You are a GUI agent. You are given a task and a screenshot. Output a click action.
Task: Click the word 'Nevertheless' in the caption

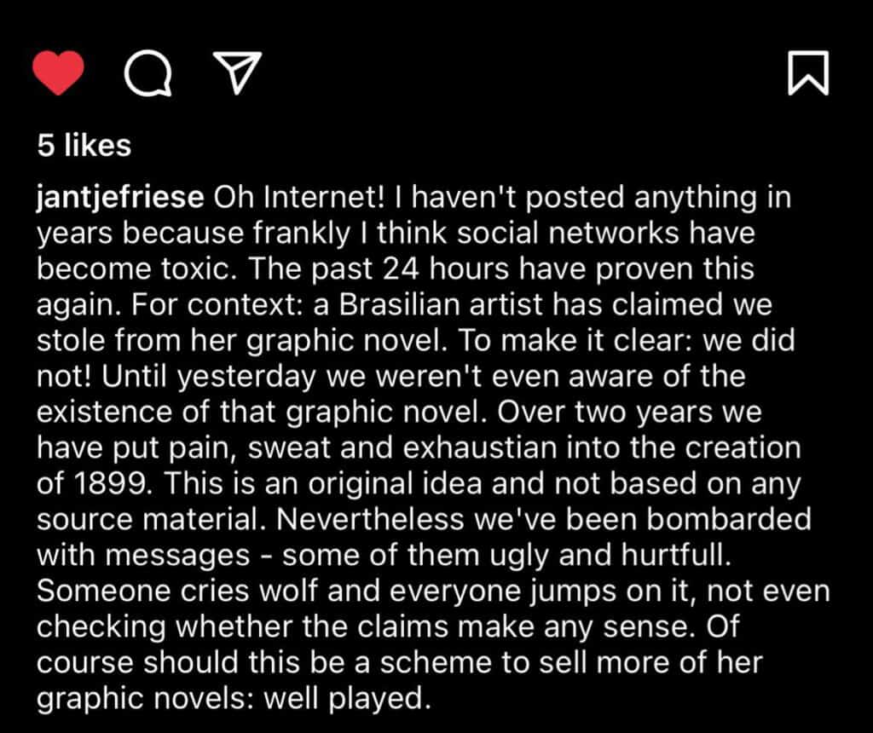(x=370, y=519)
